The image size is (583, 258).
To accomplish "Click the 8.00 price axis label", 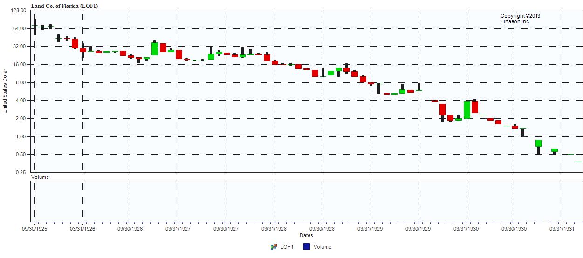I will 21,82.
